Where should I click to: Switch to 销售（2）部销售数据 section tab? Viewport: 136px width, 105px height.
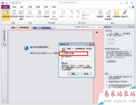[42, 28]
